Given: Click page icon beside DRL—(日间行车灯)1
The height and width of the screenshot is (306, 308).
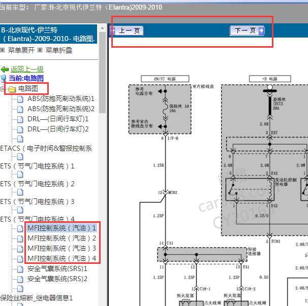Looking at the screenshot, I should click(x=20, y=119).
